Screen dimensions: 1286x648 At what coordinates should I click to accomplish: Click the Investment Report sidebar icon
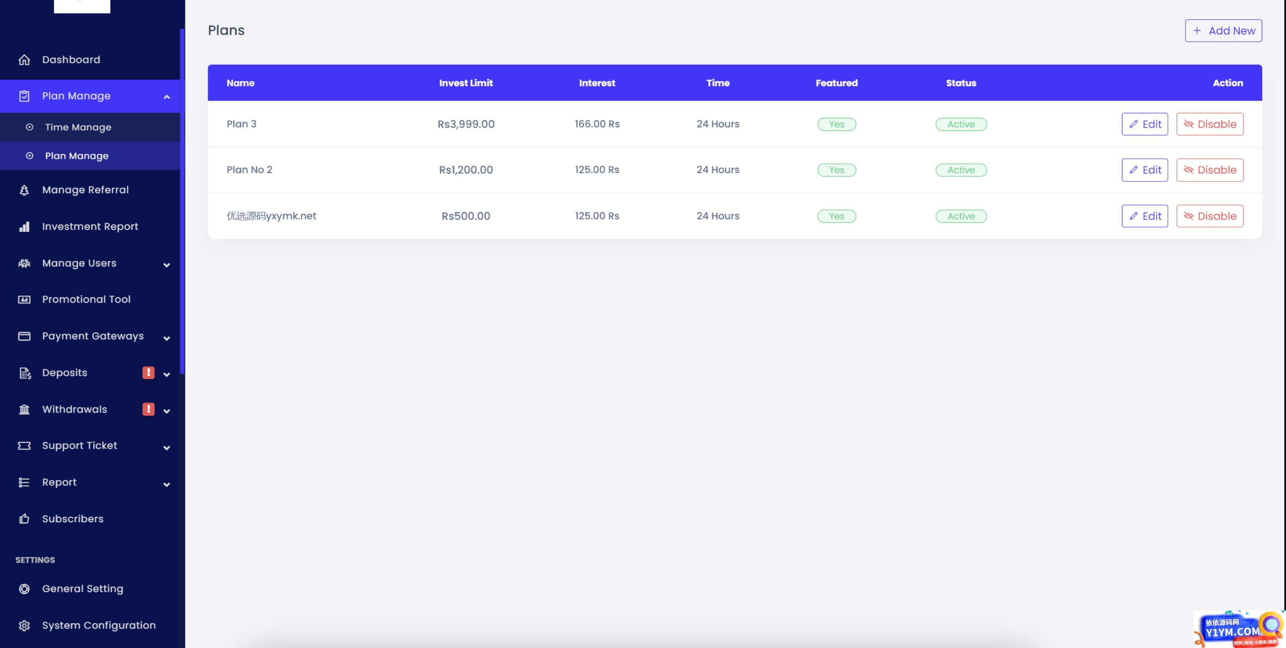(x=24, y=226)
